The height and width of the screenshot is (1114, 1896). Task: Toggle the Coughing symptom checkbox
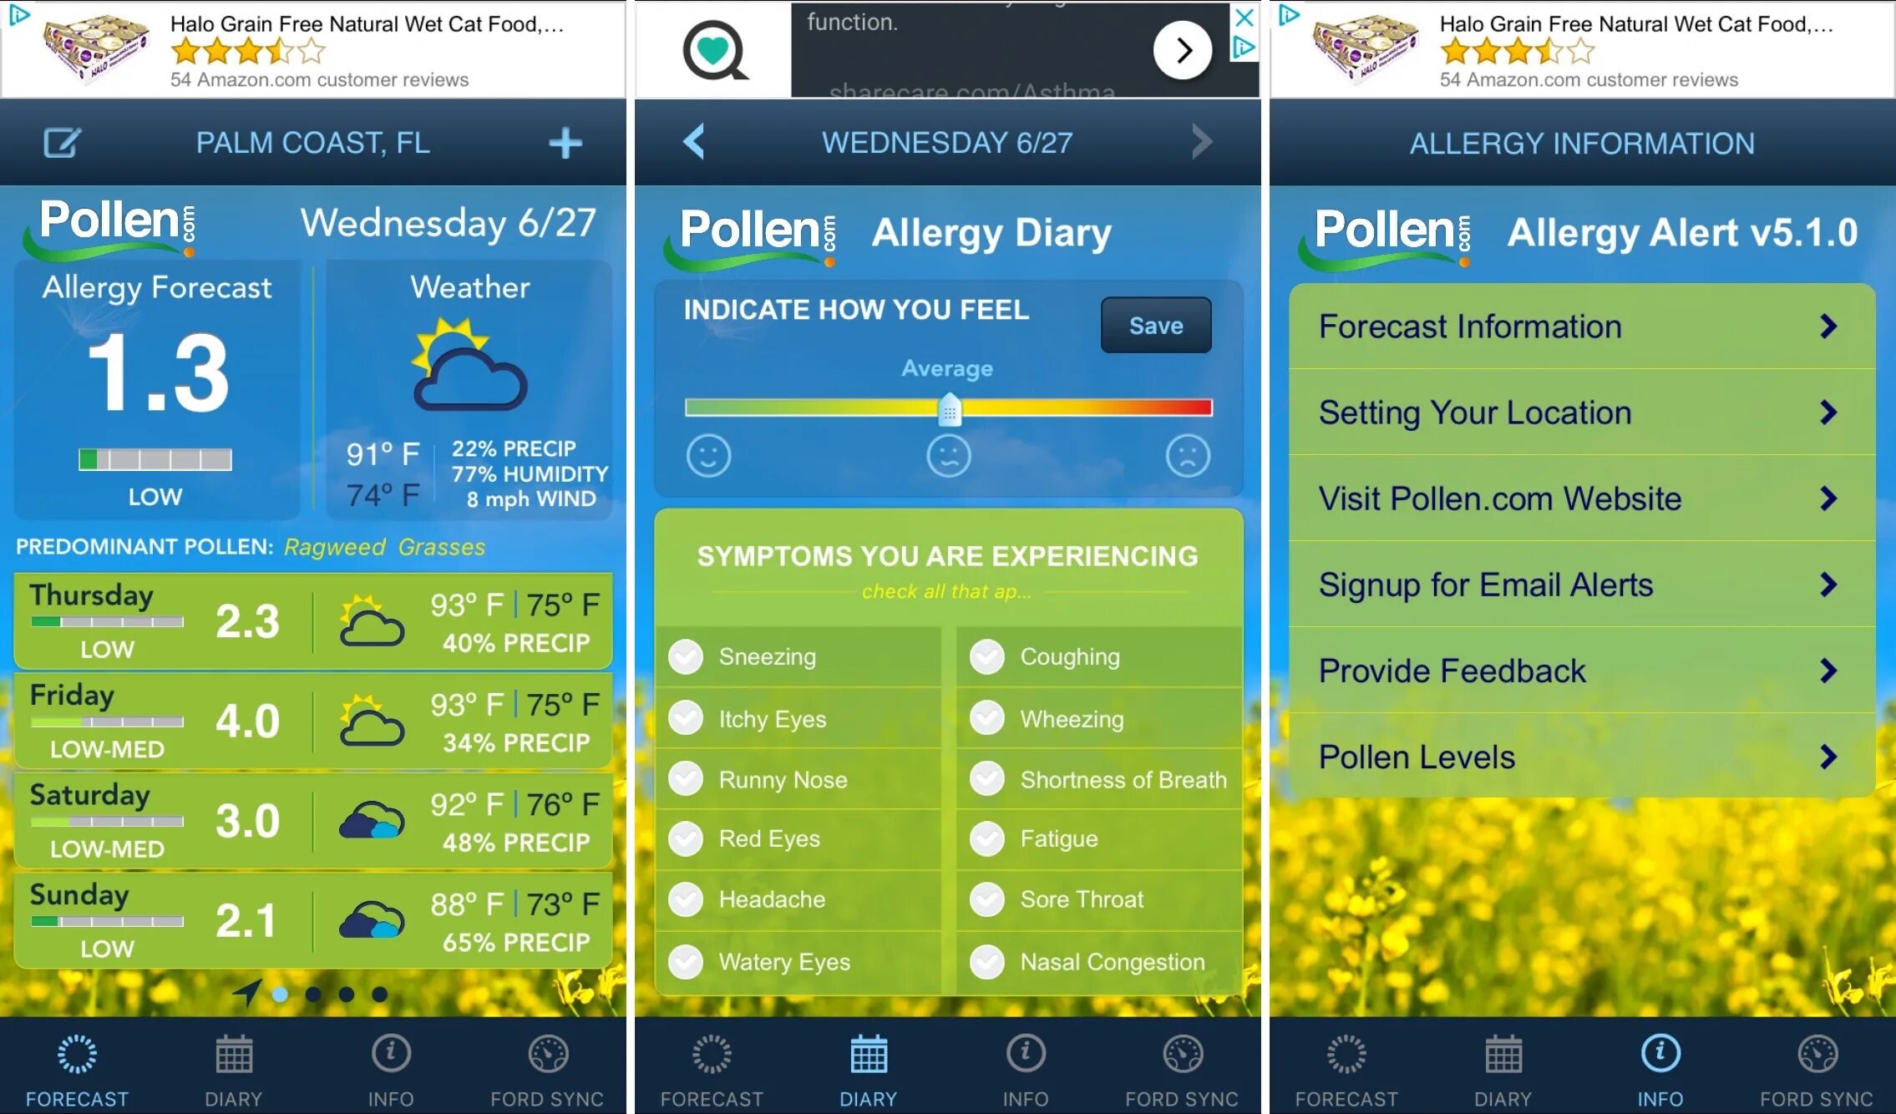pyautogui.click(x=989, y=656)
